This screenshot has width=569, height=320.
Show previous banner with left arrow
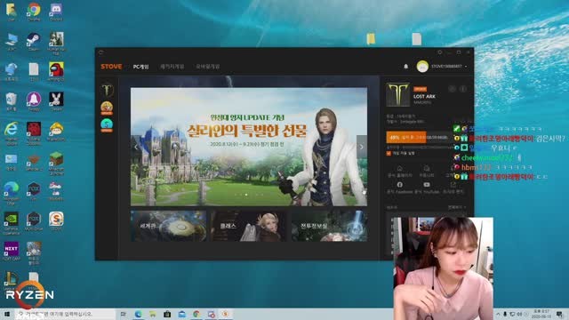(136, 147)
